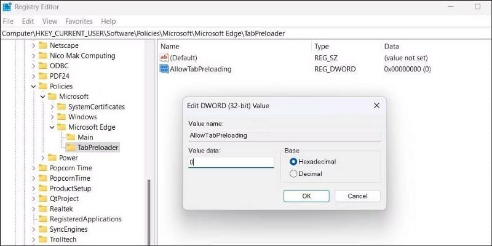
Task: Expand the PDF24 key
Action: [34, 76]
